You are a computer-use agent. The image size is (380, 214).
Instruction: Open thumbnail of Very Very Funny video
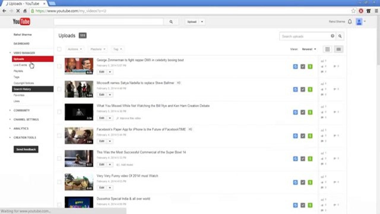(x=79, y=182)
